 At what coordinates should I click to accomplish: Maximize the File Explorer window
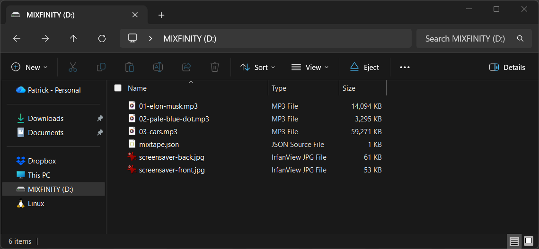tap(496, 9)
